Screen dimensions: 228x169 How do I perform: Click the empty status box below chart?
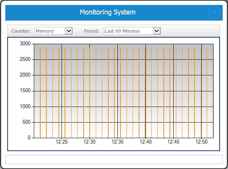(x=114, y=159)
